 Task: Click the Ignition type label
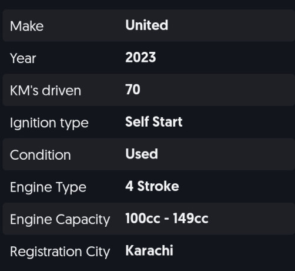click(x=49, y=123)
